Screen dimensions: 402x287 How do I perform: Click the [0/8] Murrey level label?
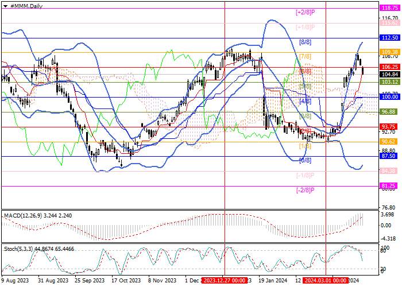(x=305, y=160)
